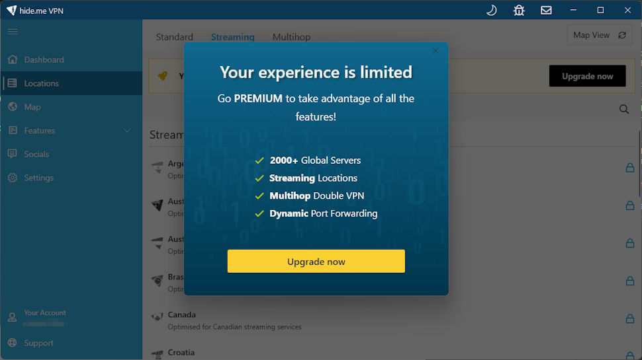The height and width of the screenshot is (360, 642).
Task: Click the Canada flag icon
Action: tap(158, 317)
